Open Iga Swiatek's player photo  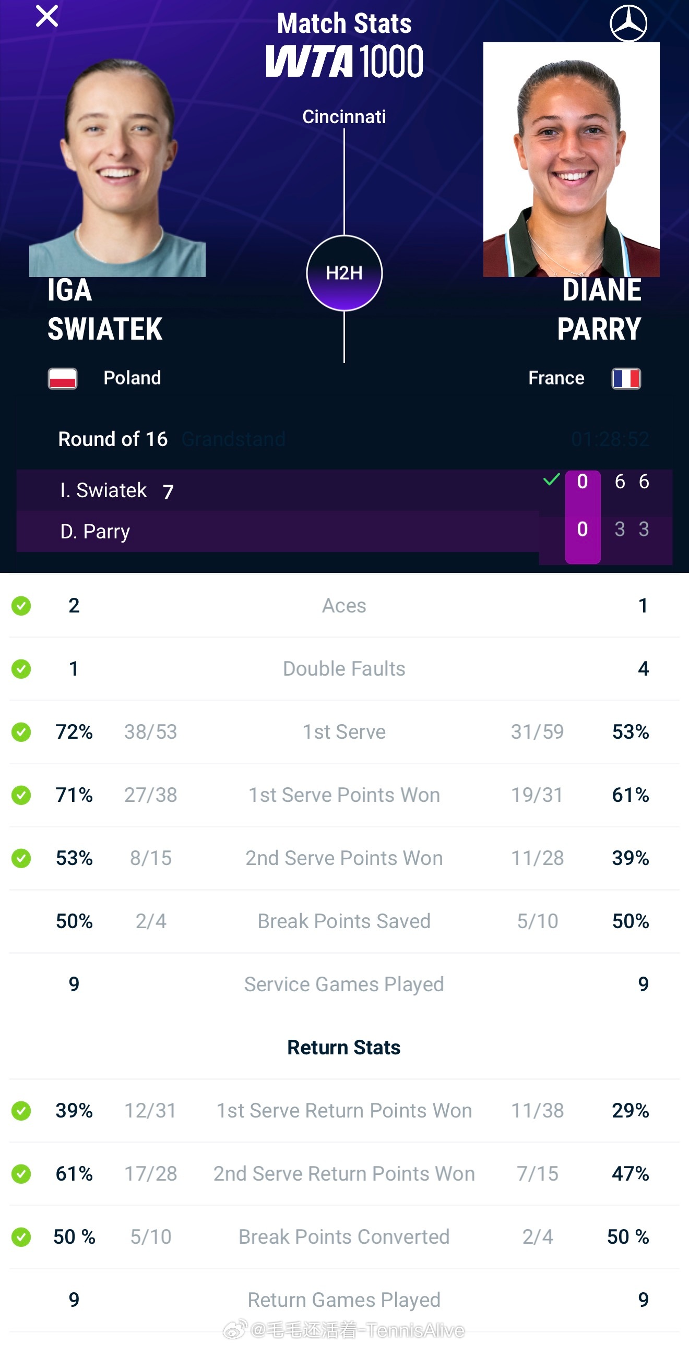pos(117,166)
